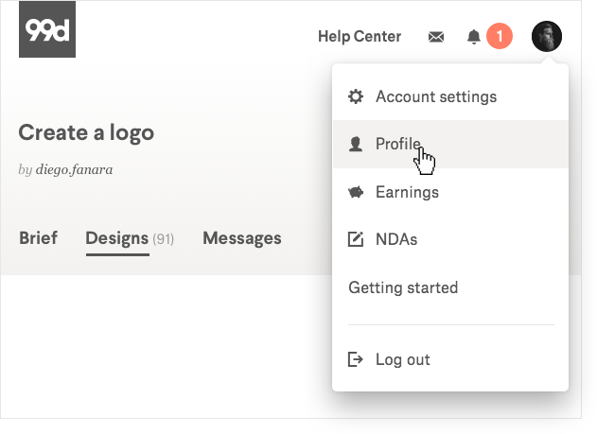Image resolution: width=597 pixels, height=434 pixels.
Task: Log out of the account
Action: pyautogui.click(x=402, y=359)
